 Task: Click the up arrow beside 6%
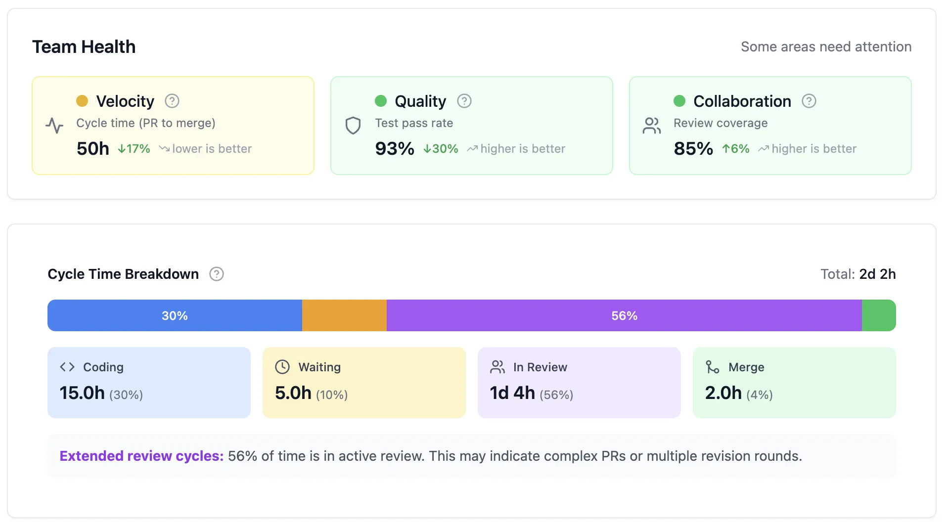[726, 149]
